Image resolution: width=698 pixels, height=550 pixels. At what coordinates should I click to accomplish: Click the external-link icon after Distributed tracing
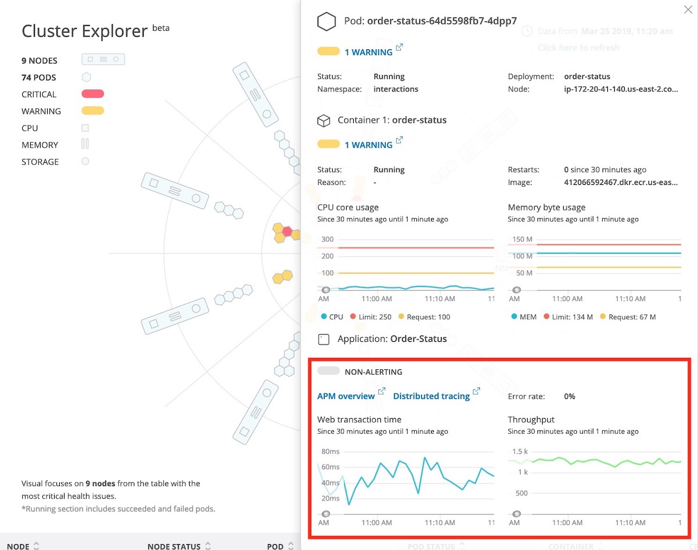pyautogui.click(x=476, y=391)
